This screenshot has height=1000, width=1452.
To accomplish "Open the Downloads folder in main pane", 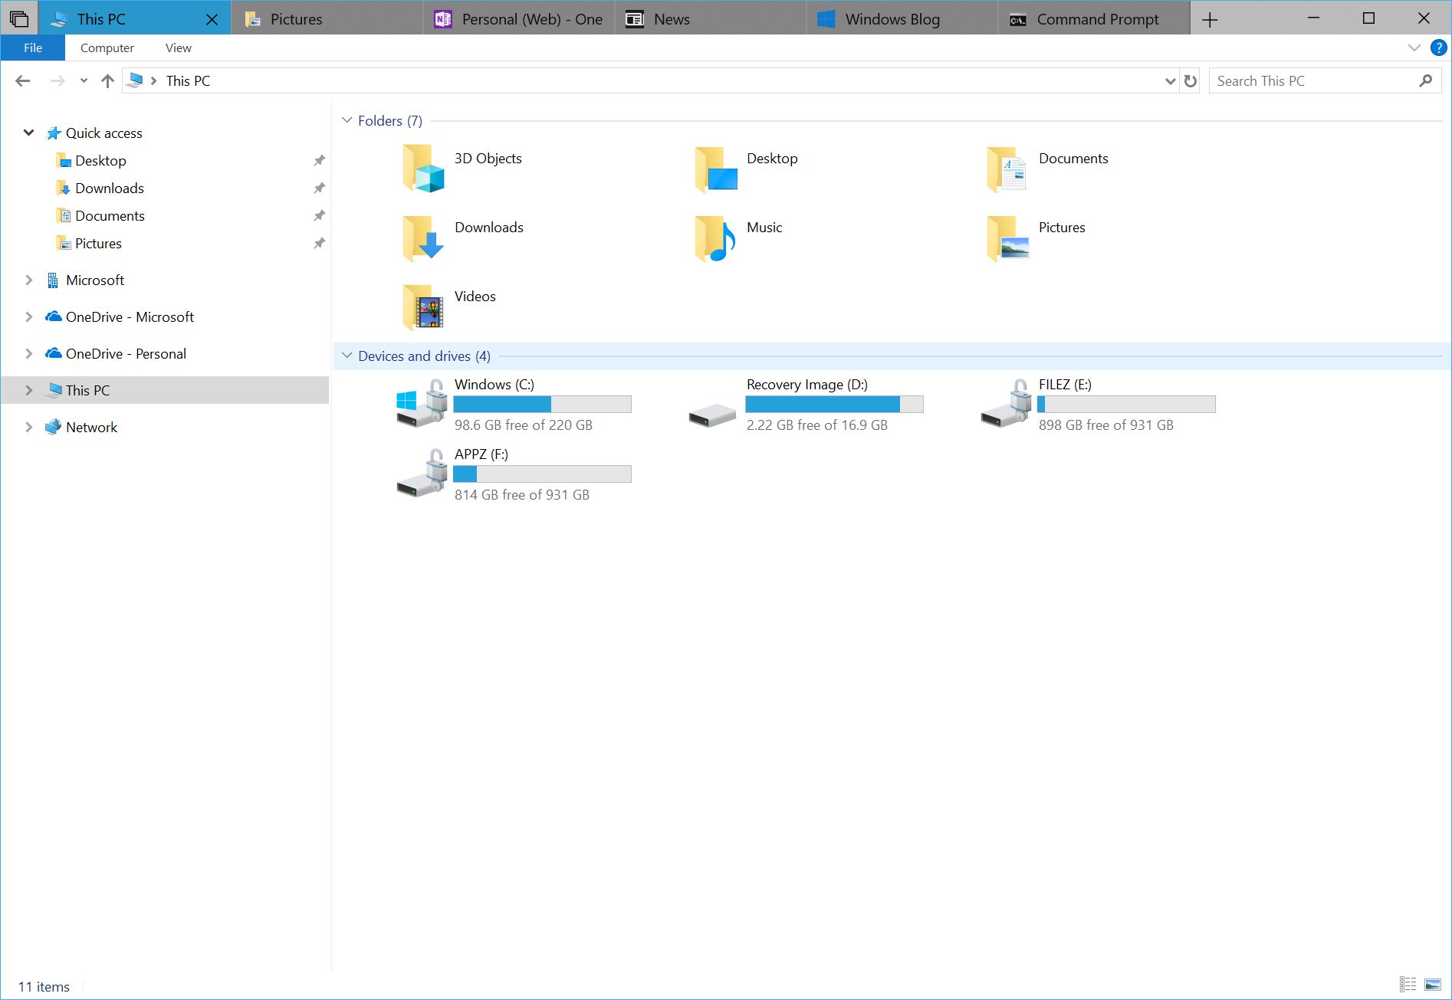I will [424, 238].
